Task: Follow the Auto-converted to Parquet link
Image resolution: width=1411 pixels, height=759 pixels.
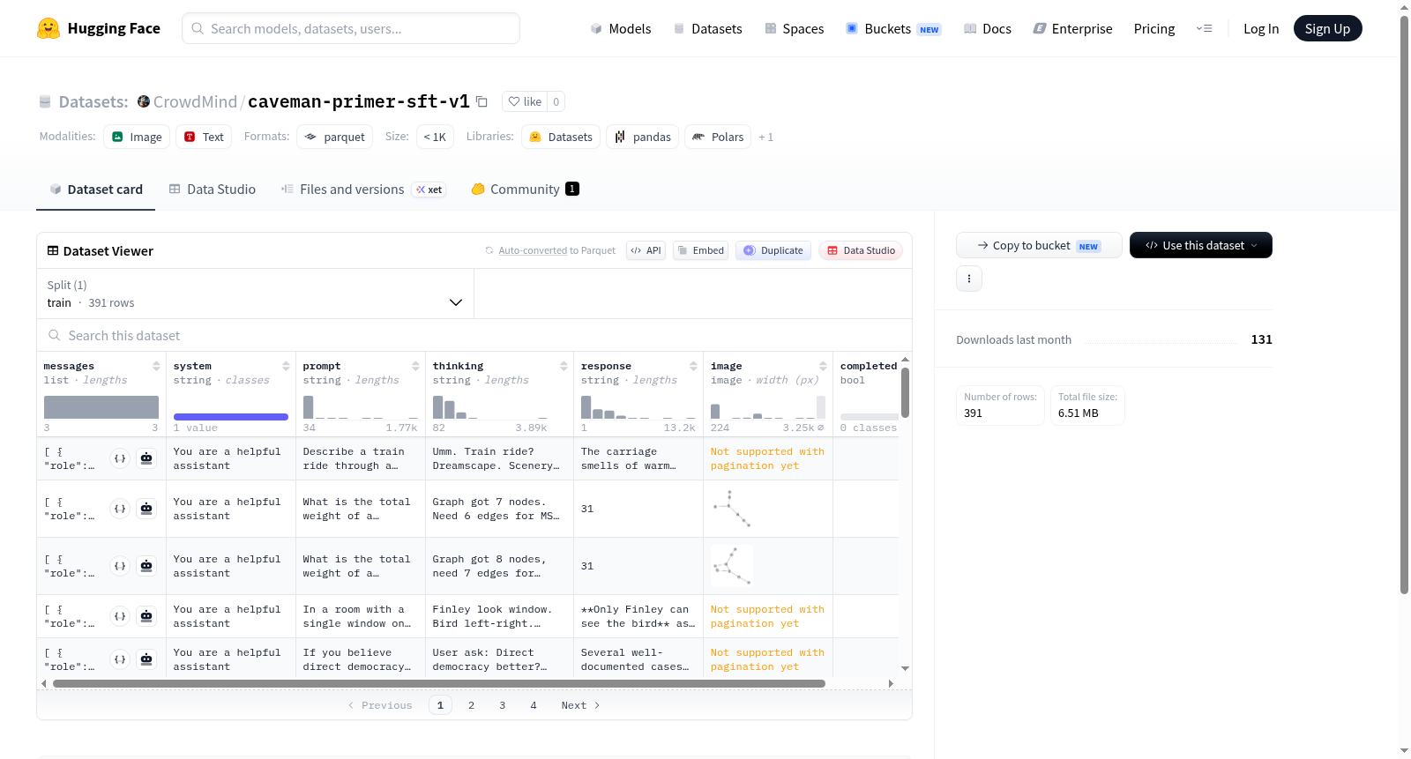Action: pos(533,250)
